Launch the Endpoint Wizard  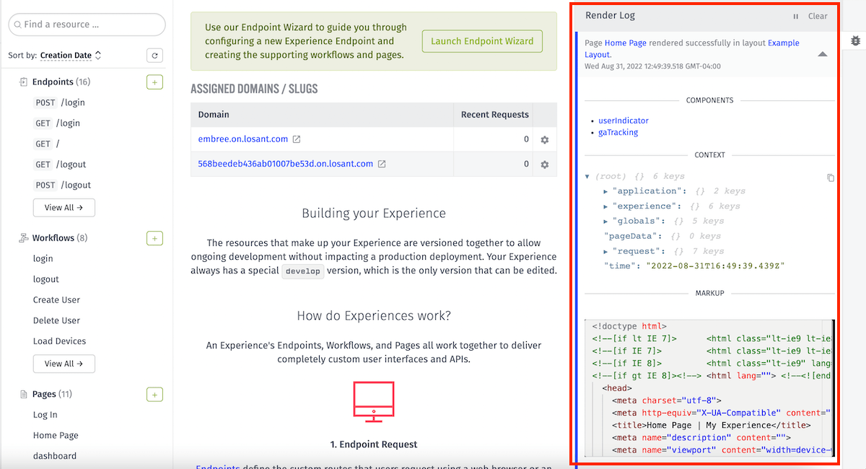click(x=482, y=41)
